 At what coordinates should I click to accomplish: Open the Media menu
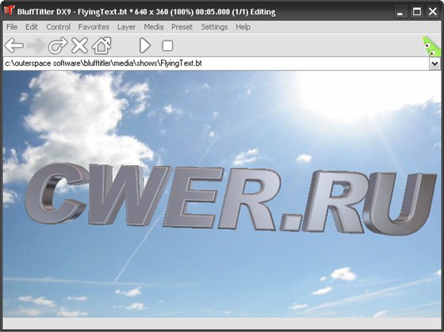coord(154,27)
